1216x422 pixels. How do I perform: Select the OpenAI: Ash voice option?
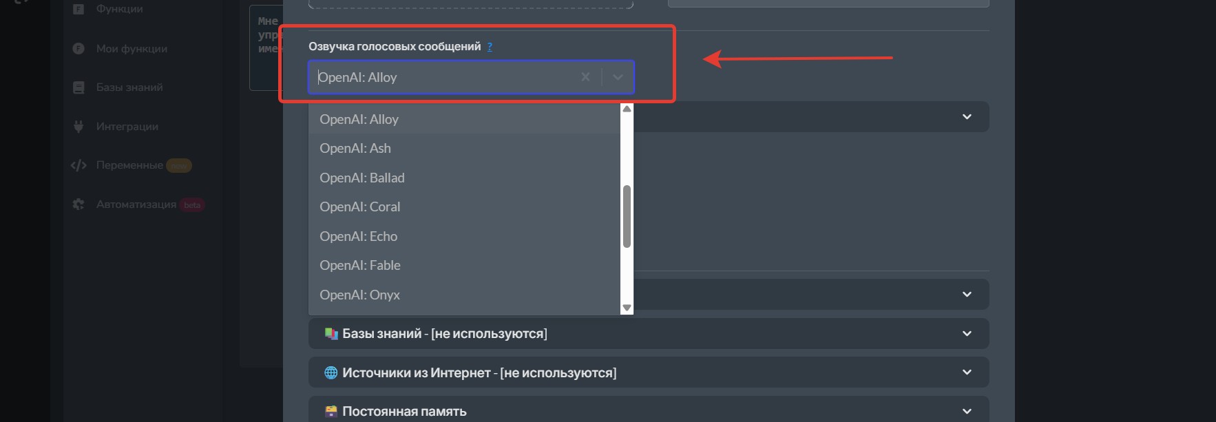pyautogui.click(x=355, y=148)
